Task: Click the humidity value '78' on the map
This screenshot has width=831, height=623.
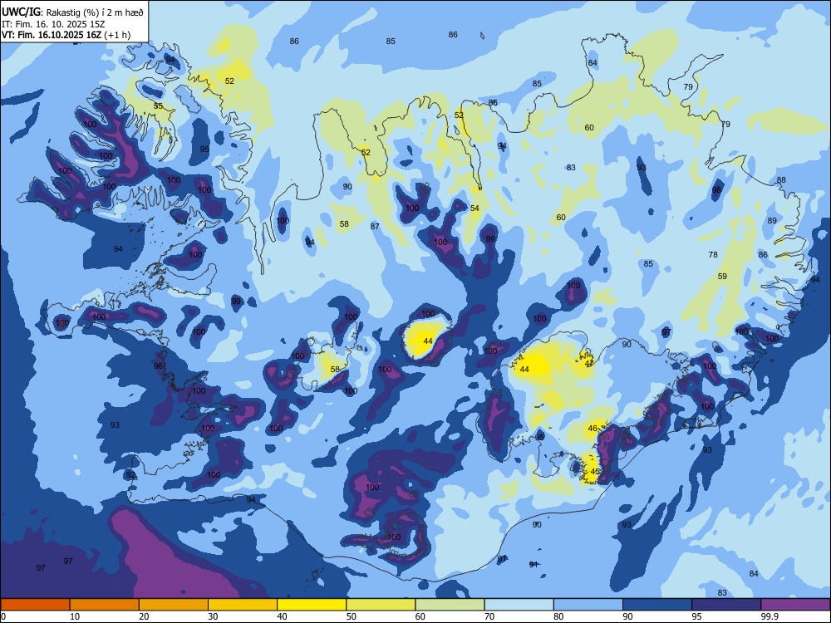Action: [x=713, y=255]
